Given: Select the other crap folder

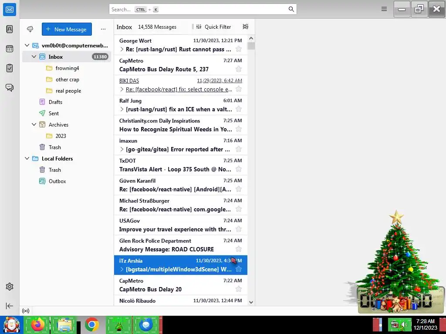Looking at the screenshot, I should tap(67, 80).
